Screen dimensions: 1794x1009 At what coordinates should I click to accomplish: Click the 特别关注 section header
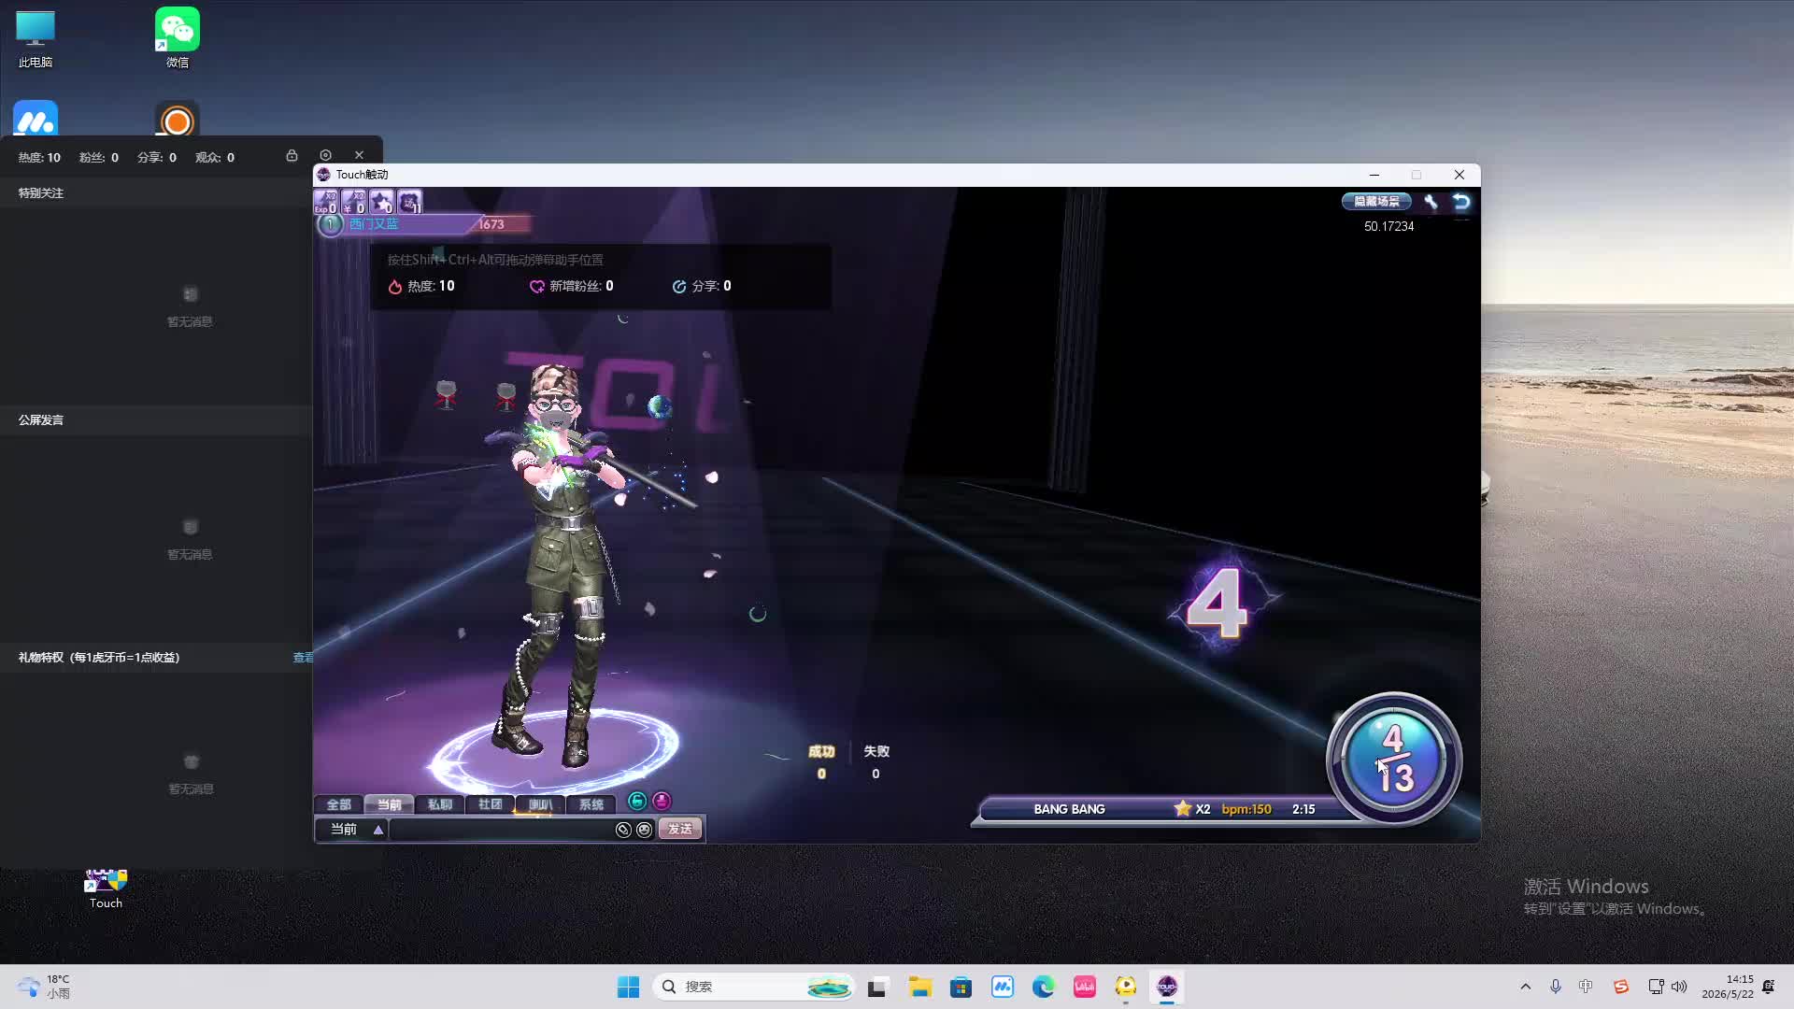click(41, 193)
